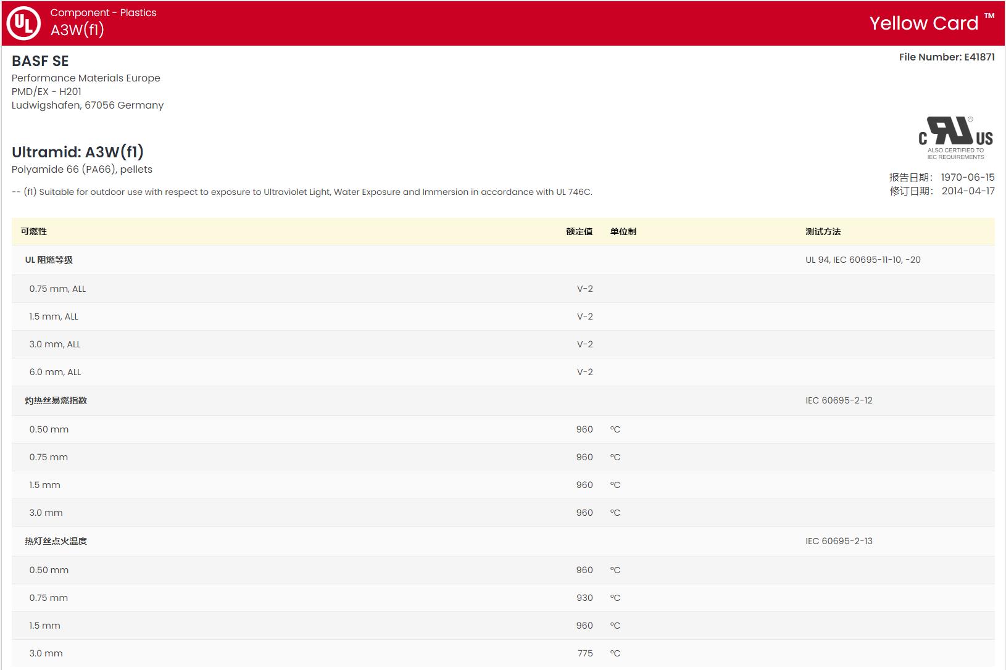
Task: Click Performance Materials Europe text
Action: (x=86, y=78)
